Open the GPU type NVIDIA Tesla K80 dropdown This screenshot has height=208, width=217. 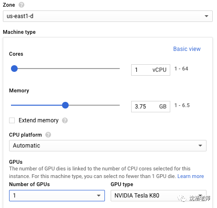point(158,196)
